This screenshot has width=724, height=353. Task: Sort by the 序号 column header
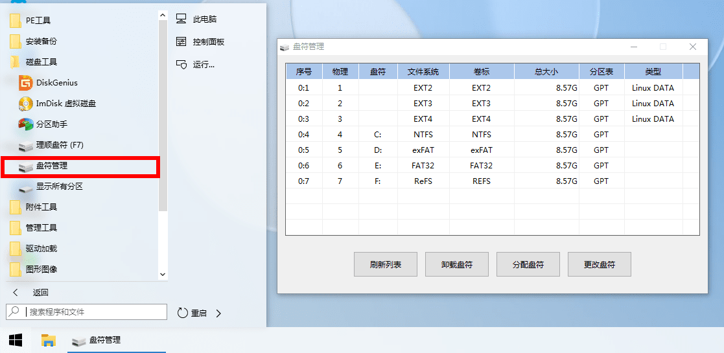coord(304,72)
